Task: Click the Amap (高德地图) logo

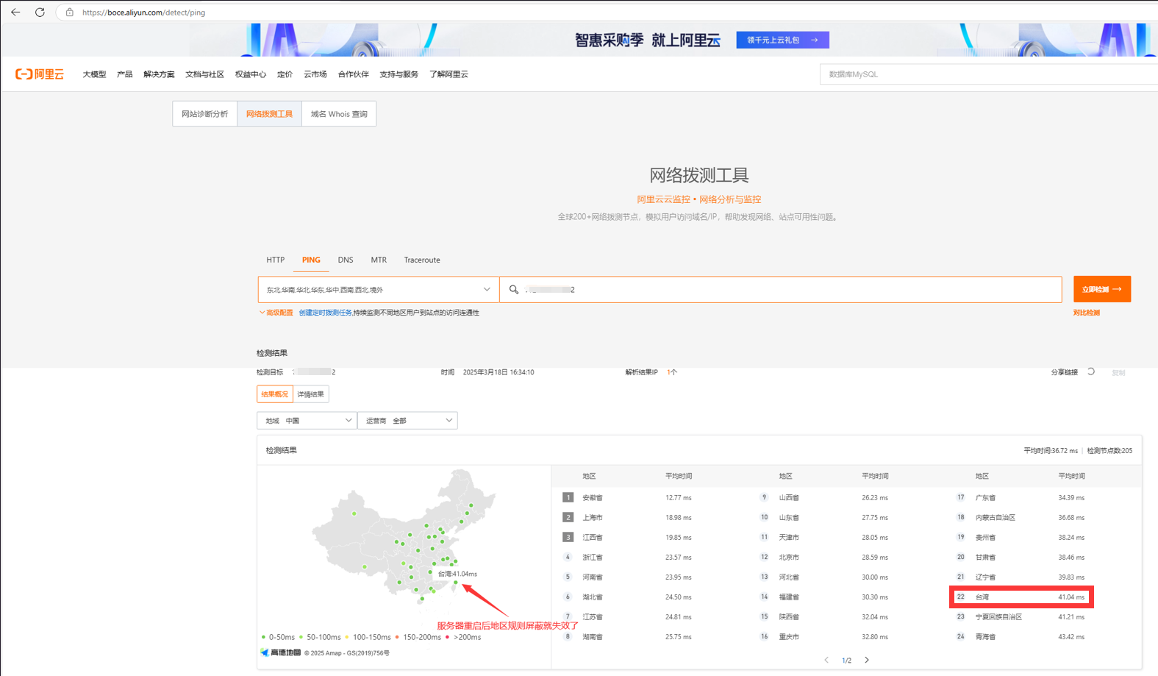Action: tap(281, 652)
